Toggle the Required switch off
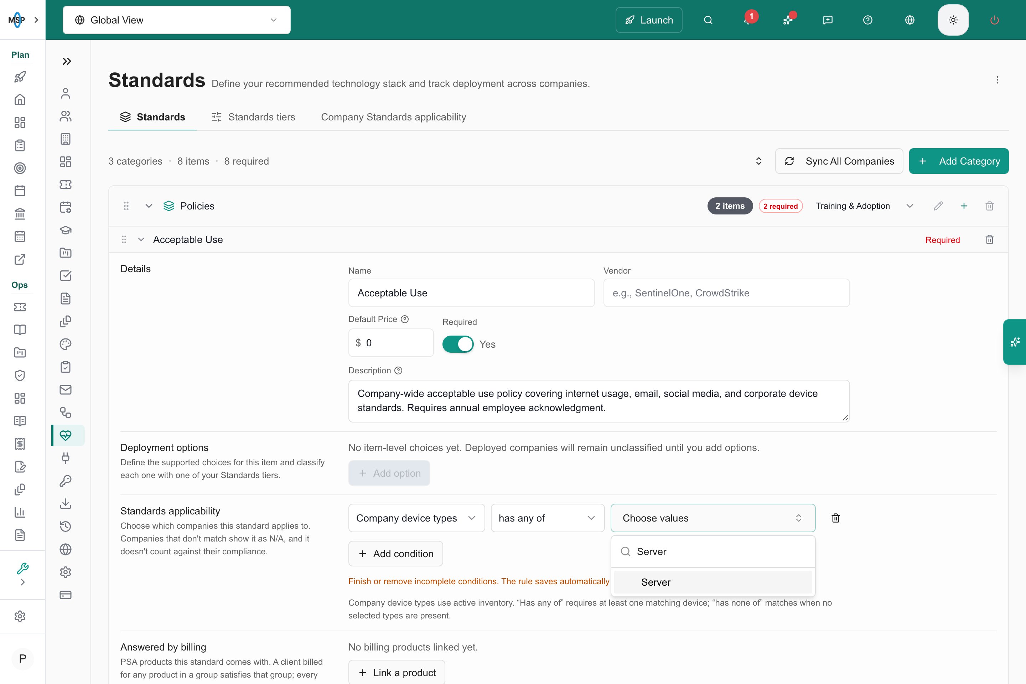Viewport: 1026px width, 684px height. click(457, 344)
